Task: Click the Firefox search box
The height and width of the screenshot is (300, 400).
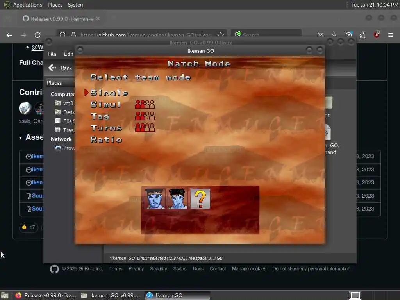Action: (266, 34)
